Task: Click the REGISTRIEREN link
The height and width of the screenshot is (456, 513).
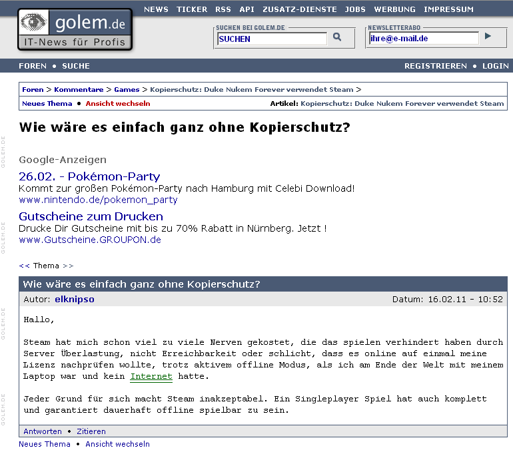Action: point(436,66)
